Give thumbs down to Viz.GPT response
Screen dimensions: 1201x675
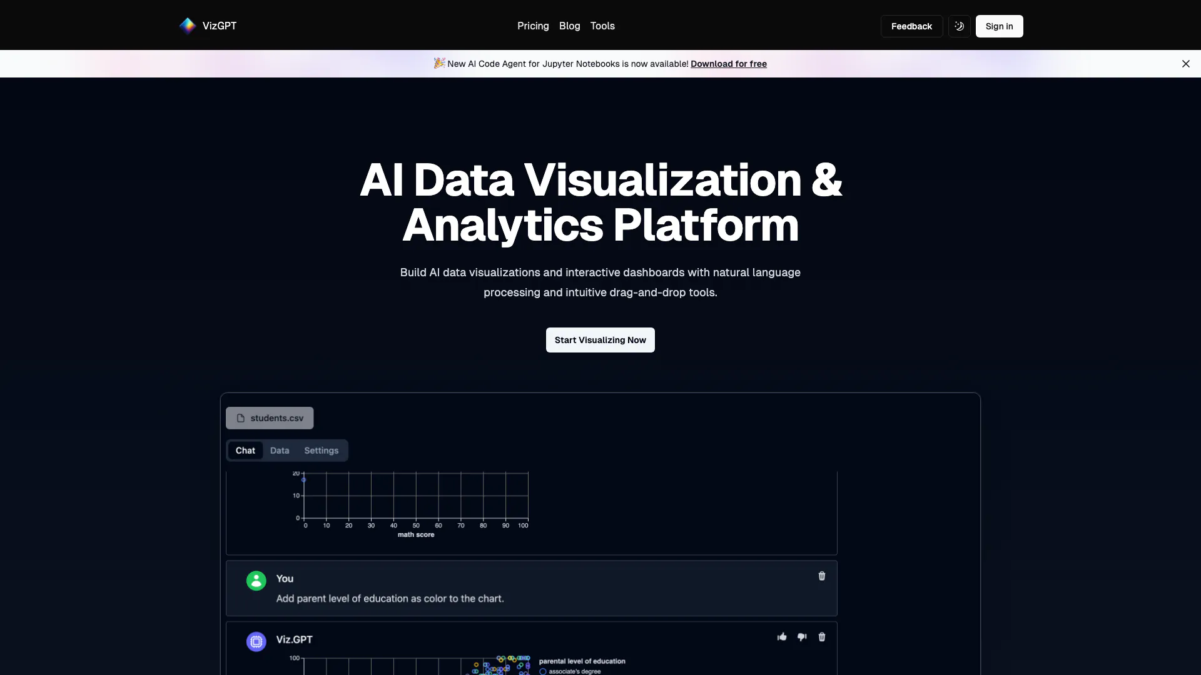(x=802, y=637)
